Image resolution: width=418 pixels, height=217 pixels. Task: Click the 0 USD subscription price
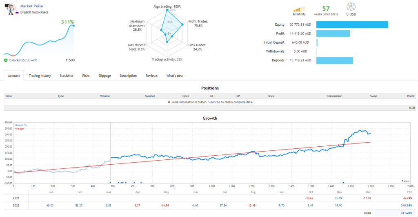tap(351, 14)
